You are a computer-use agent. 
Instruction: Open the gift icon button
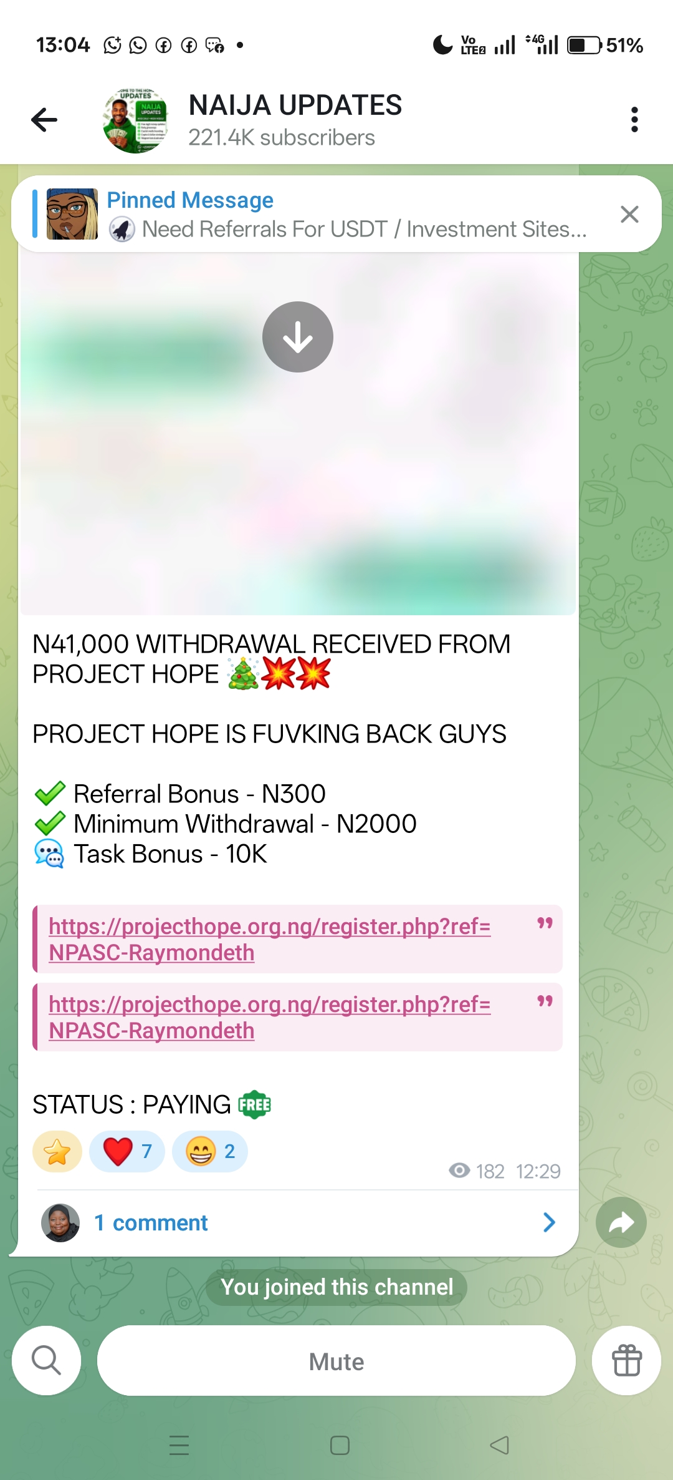click(626, 1360)
